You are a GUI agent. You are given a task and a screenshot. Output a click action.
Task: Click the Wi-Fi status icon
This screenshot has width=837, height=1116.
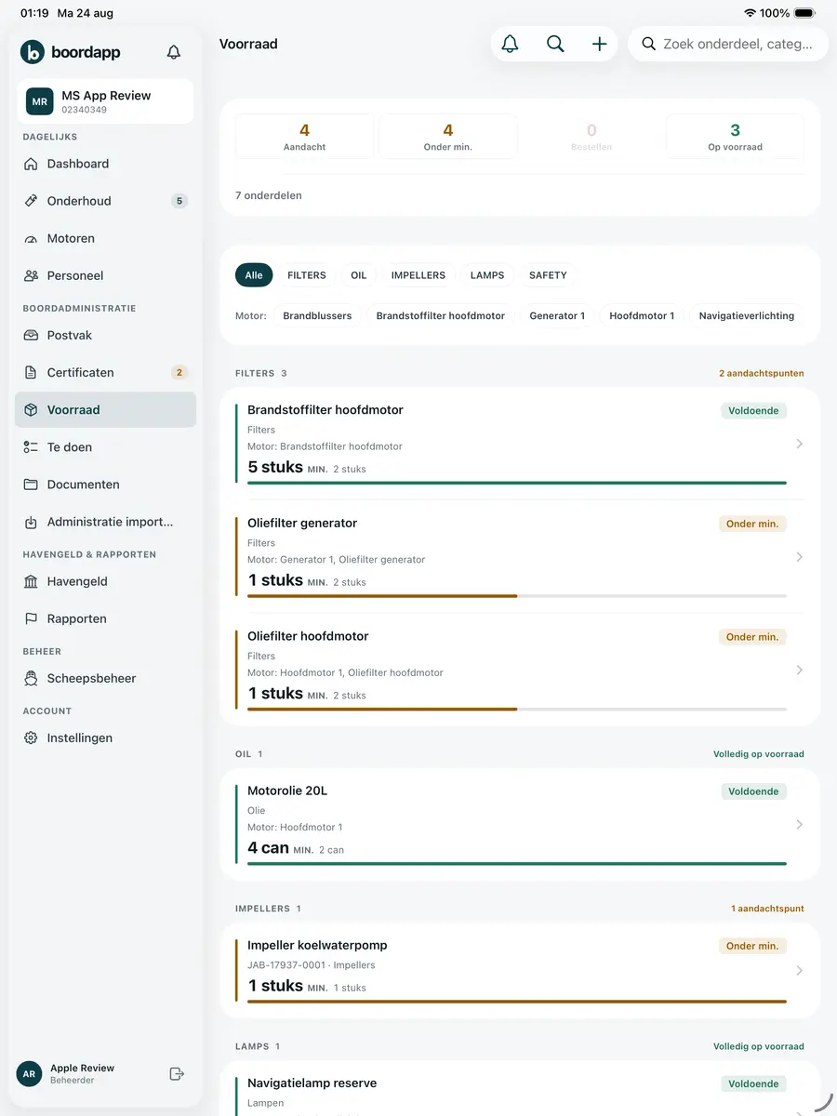point(750,13)
